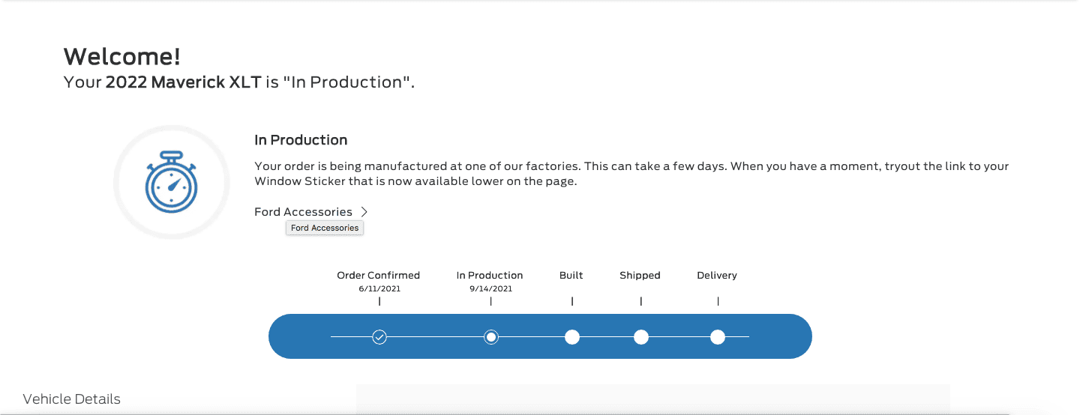Open the Ford Accessories link

tap(303, 212)
